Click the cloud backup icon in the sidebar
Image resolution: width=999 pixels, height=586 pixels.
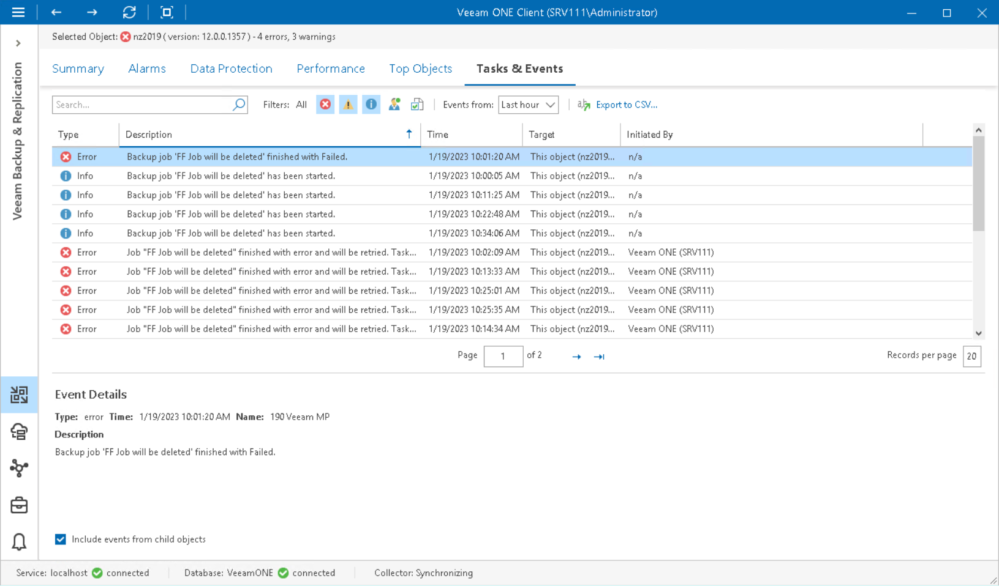18,432
